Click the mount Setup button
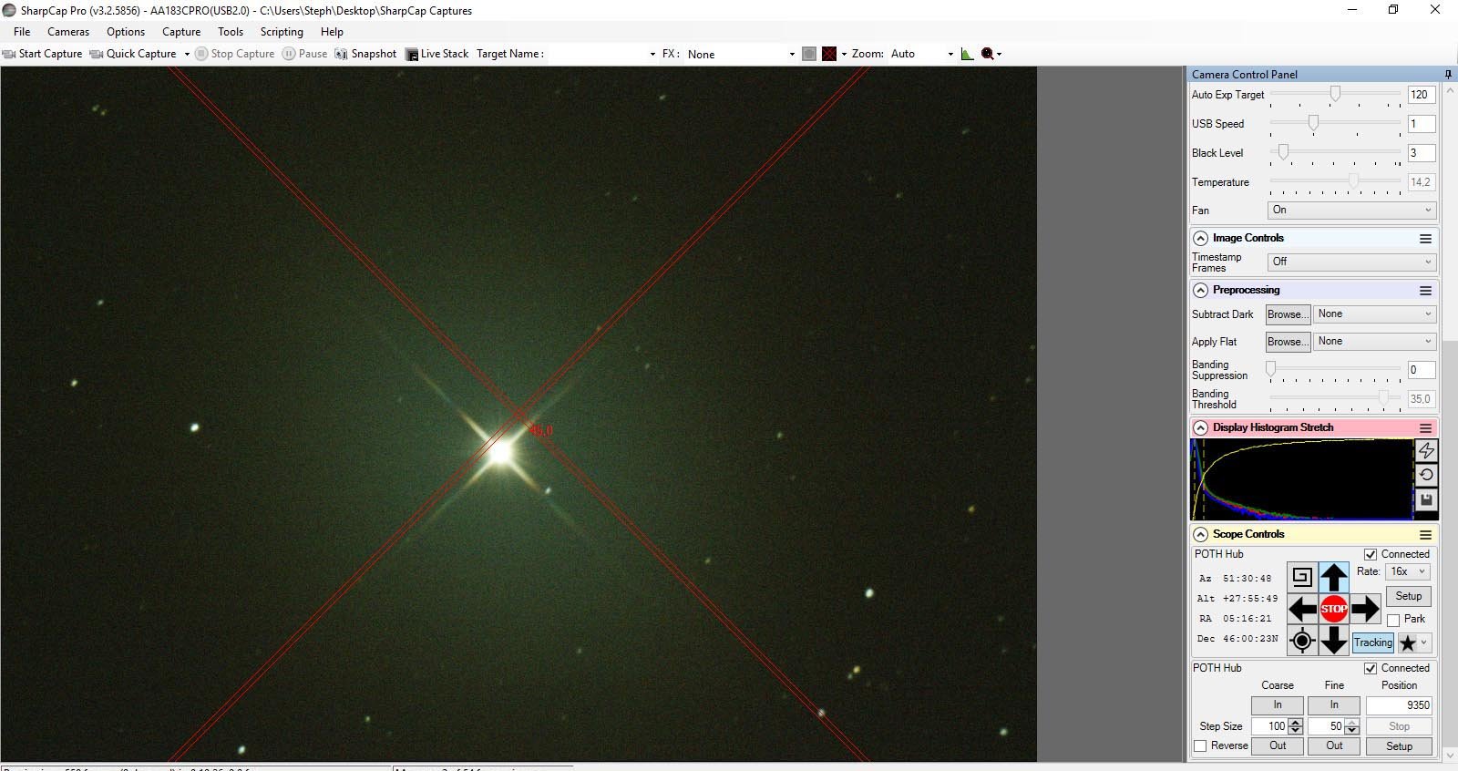The height and width of the screenshot is (771, 1458). (1408, 596)
